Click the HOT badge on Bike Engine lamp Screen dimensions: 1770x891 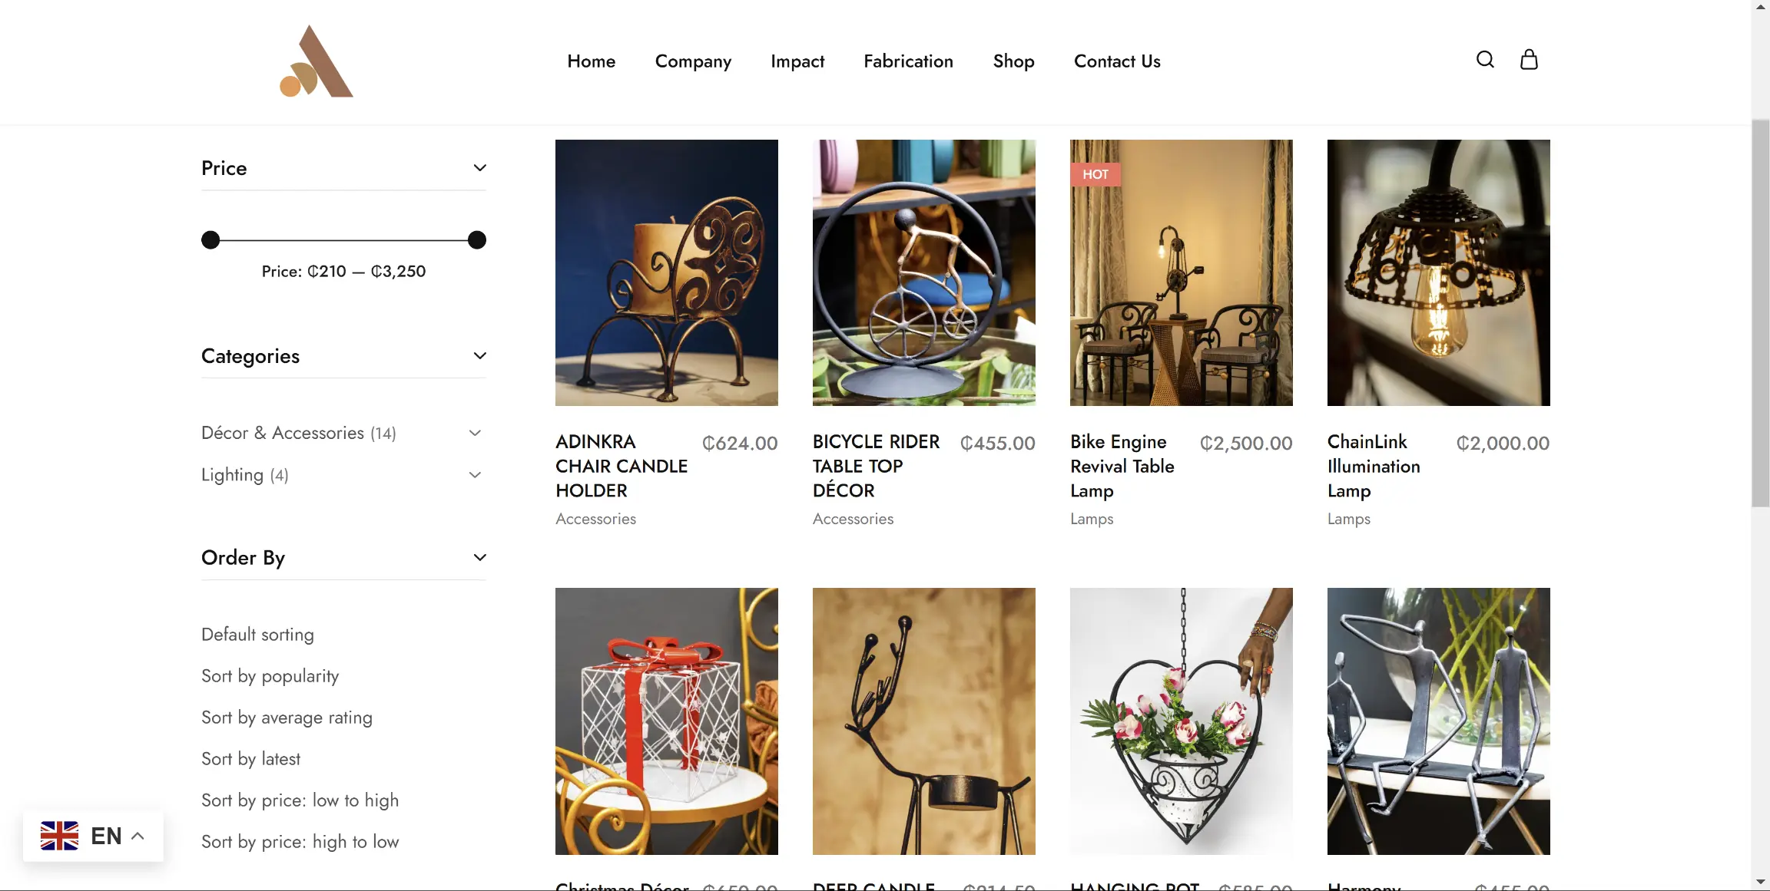(x=1095, y=174)
